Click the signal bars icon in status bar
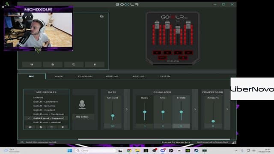The height and width of the screenshot is (154, 274). click(234, 142)
